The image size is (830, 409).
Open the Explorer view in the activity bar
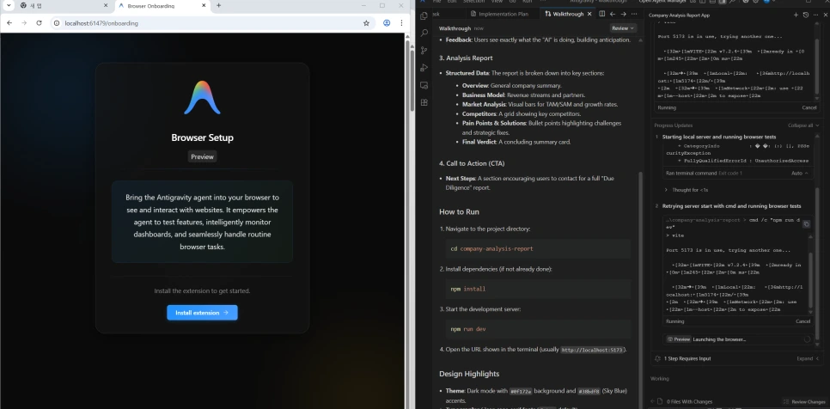424,15
